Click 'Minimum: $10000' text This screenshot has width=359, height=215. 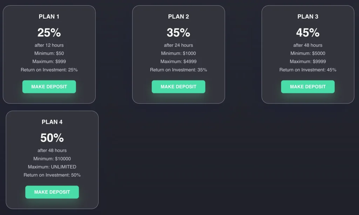pos(52,159)
